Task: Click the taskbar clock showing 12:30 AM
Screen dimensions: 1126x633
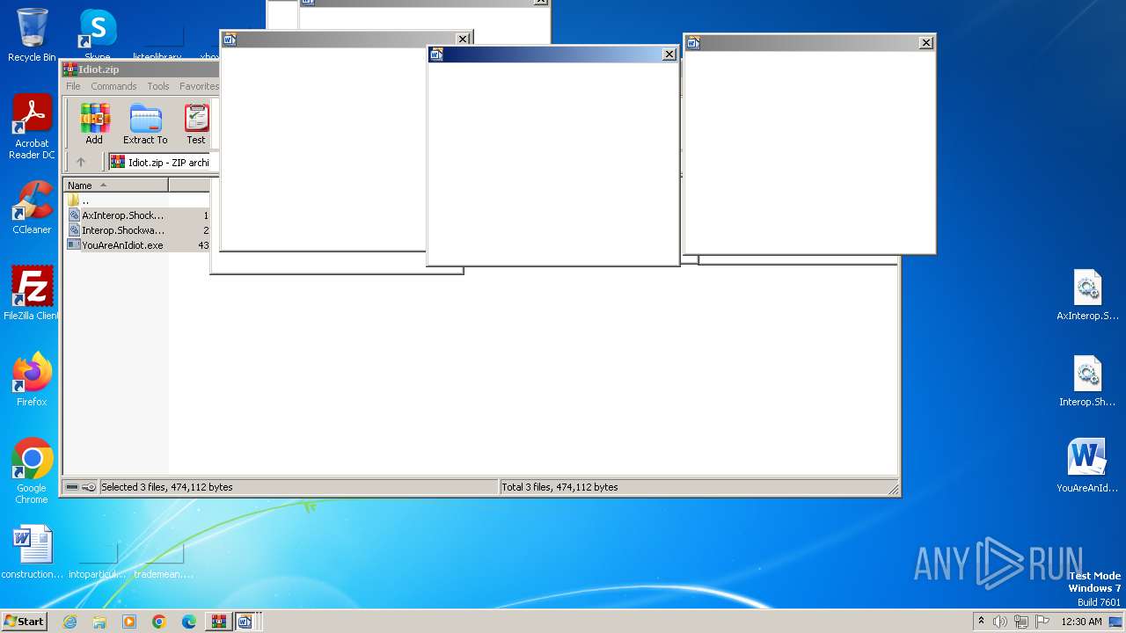Action: [1081, 622]
